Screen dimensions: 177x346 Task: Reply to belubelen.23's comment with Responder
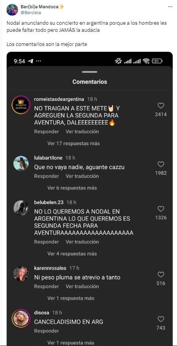click(x=46, y=242)
